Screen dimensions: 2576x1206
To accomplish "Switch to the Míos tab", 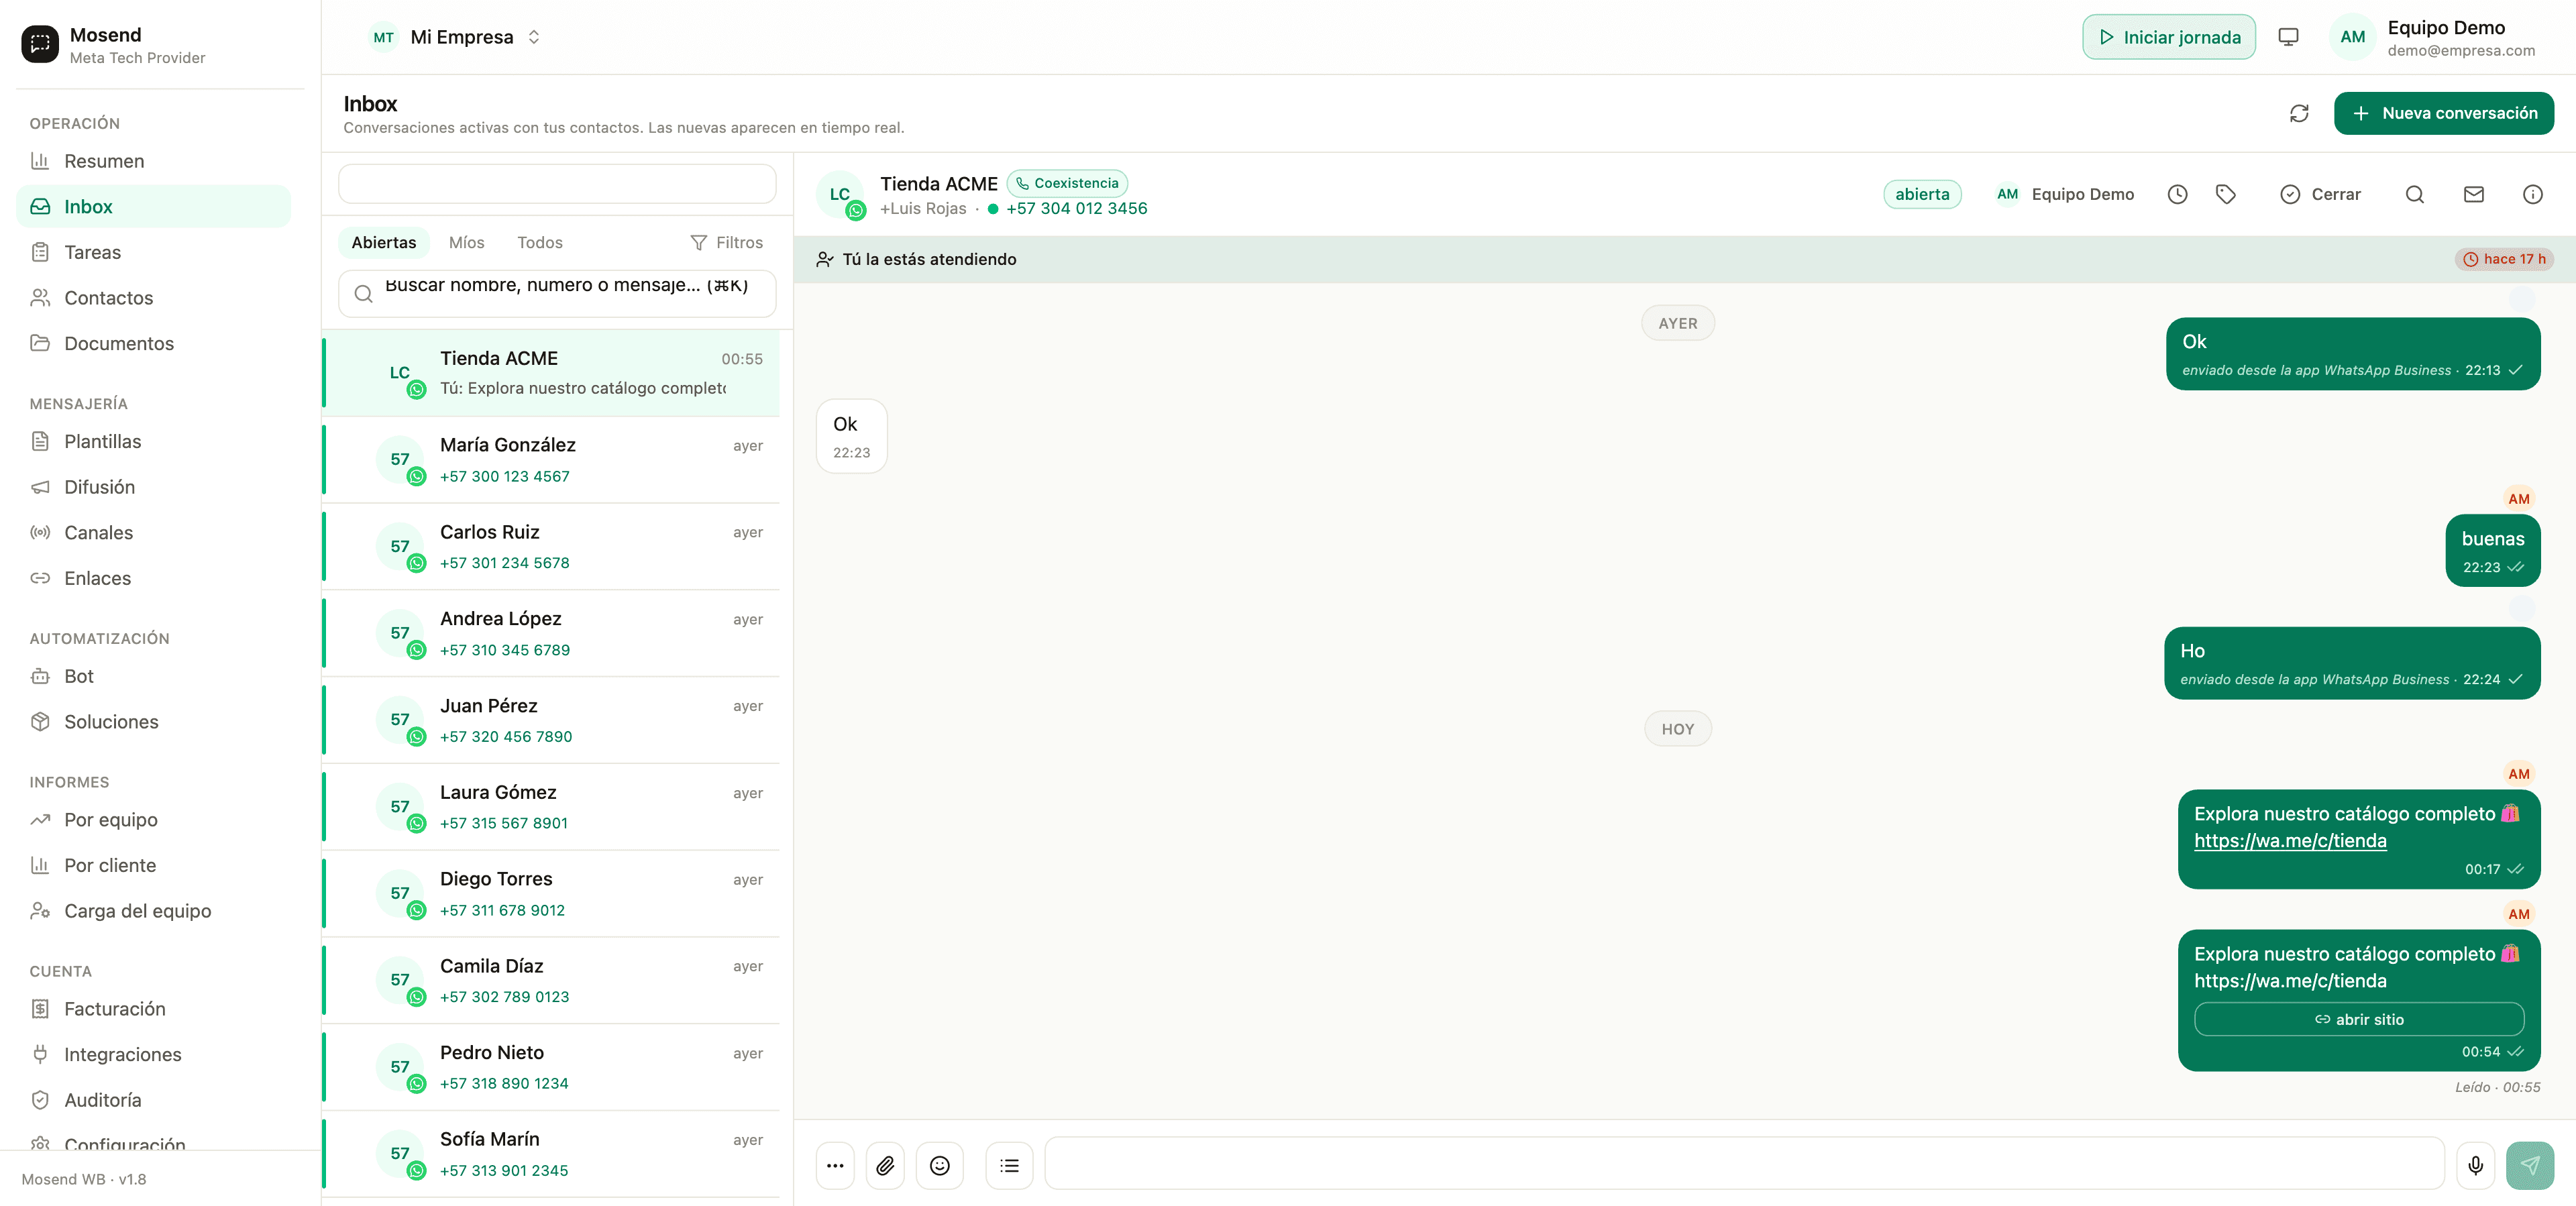I will (x=466, y=242).
